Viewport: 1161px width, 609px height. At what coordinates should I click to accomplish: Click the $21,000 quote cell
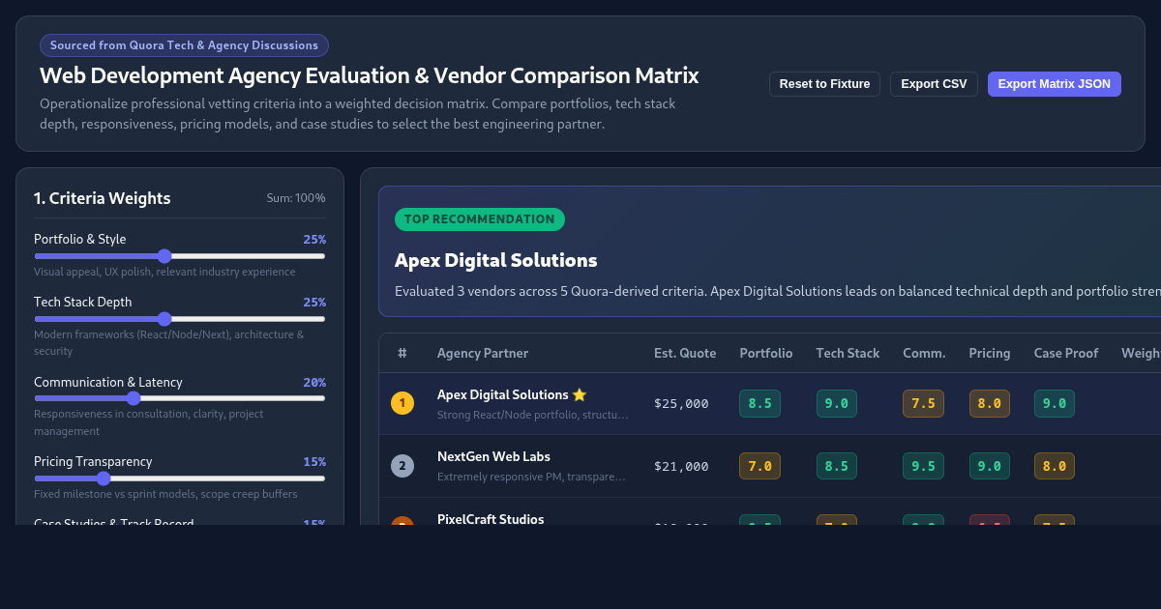(681, 466)
